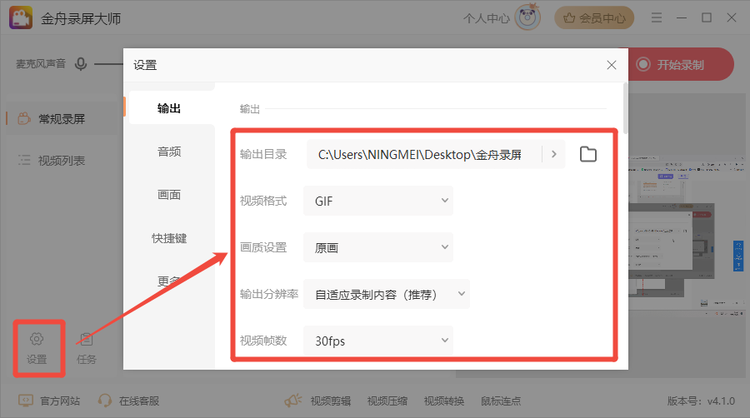Screen dimensions: 750x418
Task: Click the 开始录制 record button
Action: (x=681, y=64)
